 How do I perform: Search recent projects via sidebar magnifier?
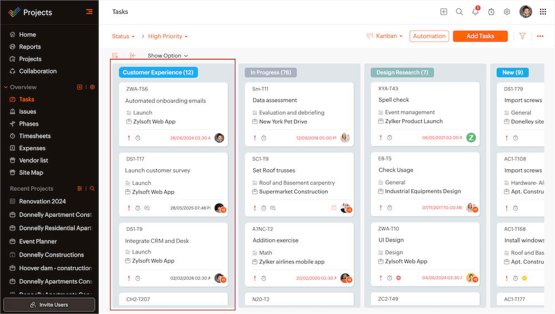point(93,189)
